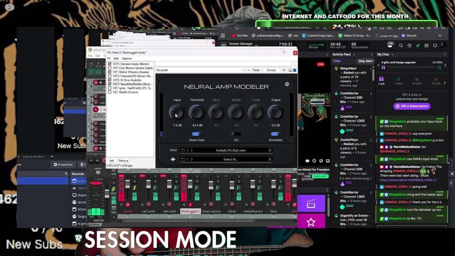Screen dimensions: 455x256
Task: Open Tekken 8 Library bookmark
Action: pos(354,36)
